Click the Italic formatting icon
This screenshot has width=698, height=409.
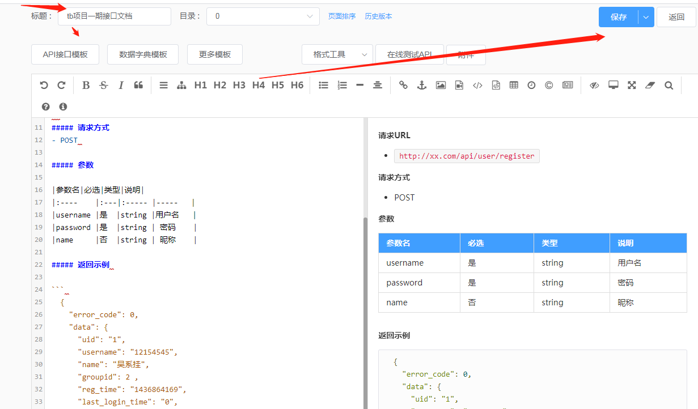click(x=121, y=84)
